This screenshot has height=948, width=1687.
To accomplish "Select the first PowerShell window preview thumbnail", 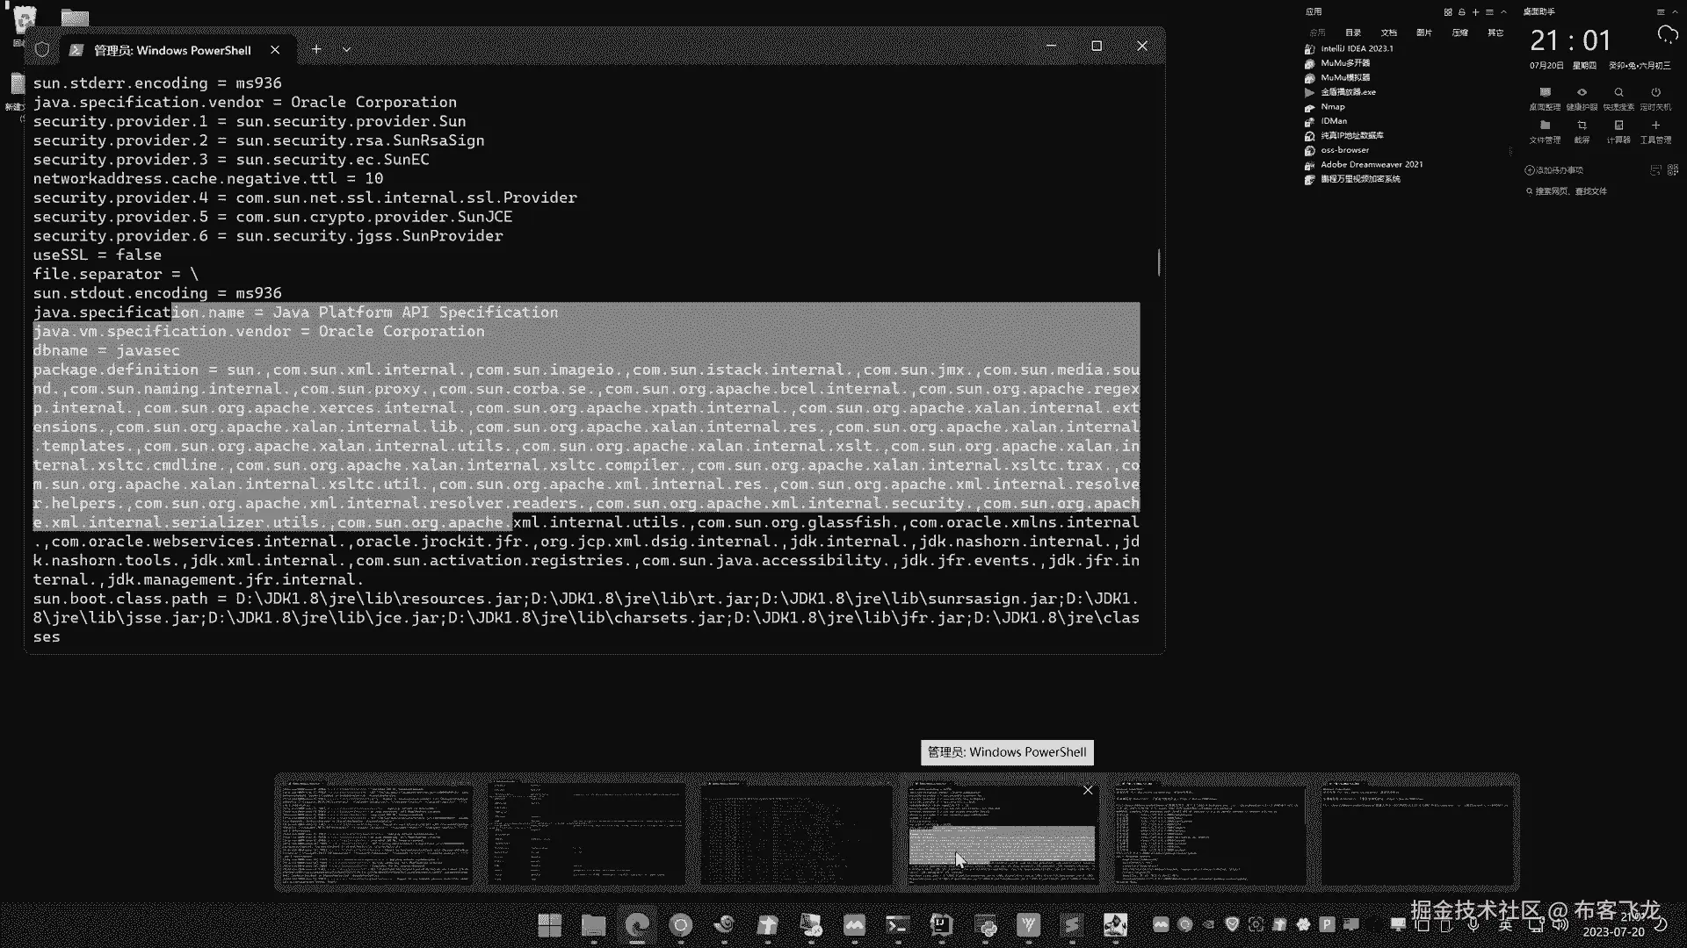I will (378, 834).
